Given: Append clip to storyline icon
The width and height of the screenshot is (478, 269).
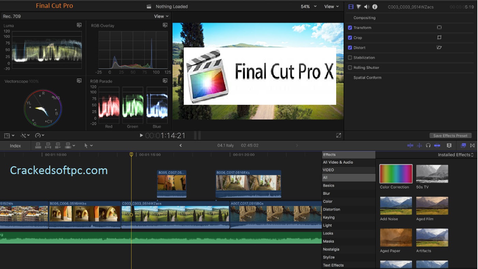Looking at the screenshot, I should pyautogui.click(x=58, y=145).
